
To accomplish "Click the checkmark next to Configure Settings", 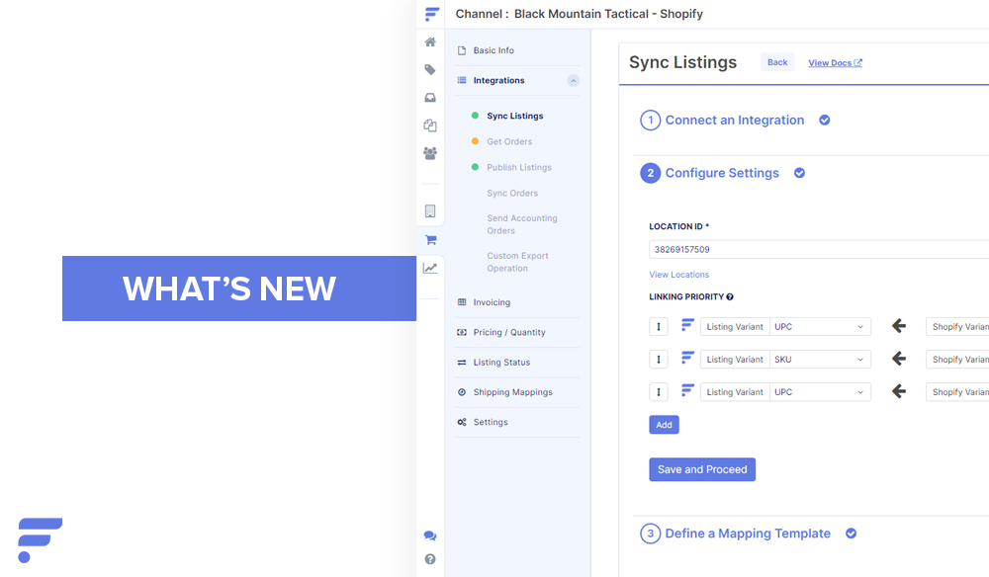I will coord(799,173).
